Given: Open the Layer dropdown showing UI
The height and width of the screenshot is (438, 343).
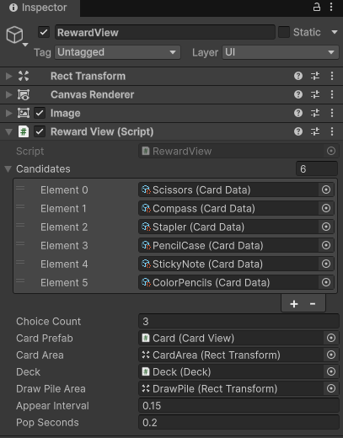Looking at the screenshot, I should point(281,52).
